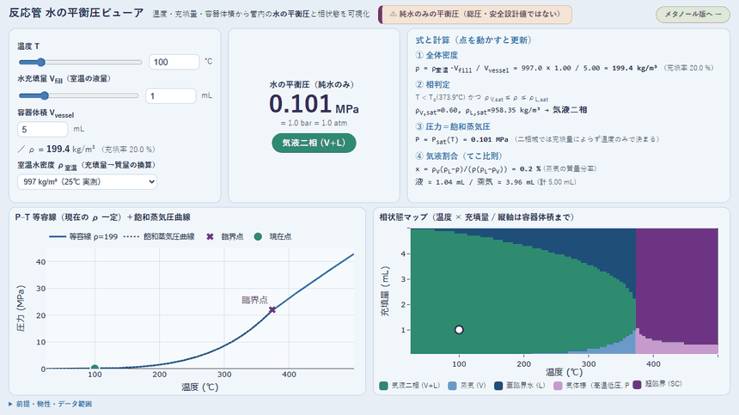Screen dimensions: 739x415
Task: Click the 相状態マップ chart title
Action: click(476, 217)
